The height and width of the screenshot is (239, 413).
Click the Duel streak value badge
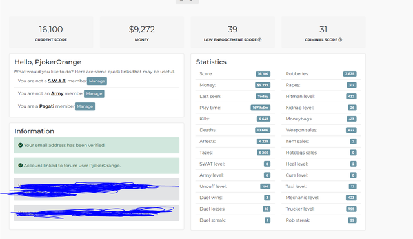[x=267, y=220]
